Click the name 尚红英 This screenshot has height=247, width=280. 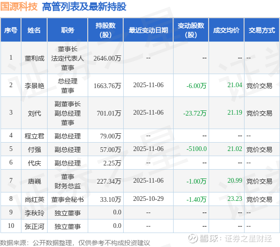[x=34, y=199]
